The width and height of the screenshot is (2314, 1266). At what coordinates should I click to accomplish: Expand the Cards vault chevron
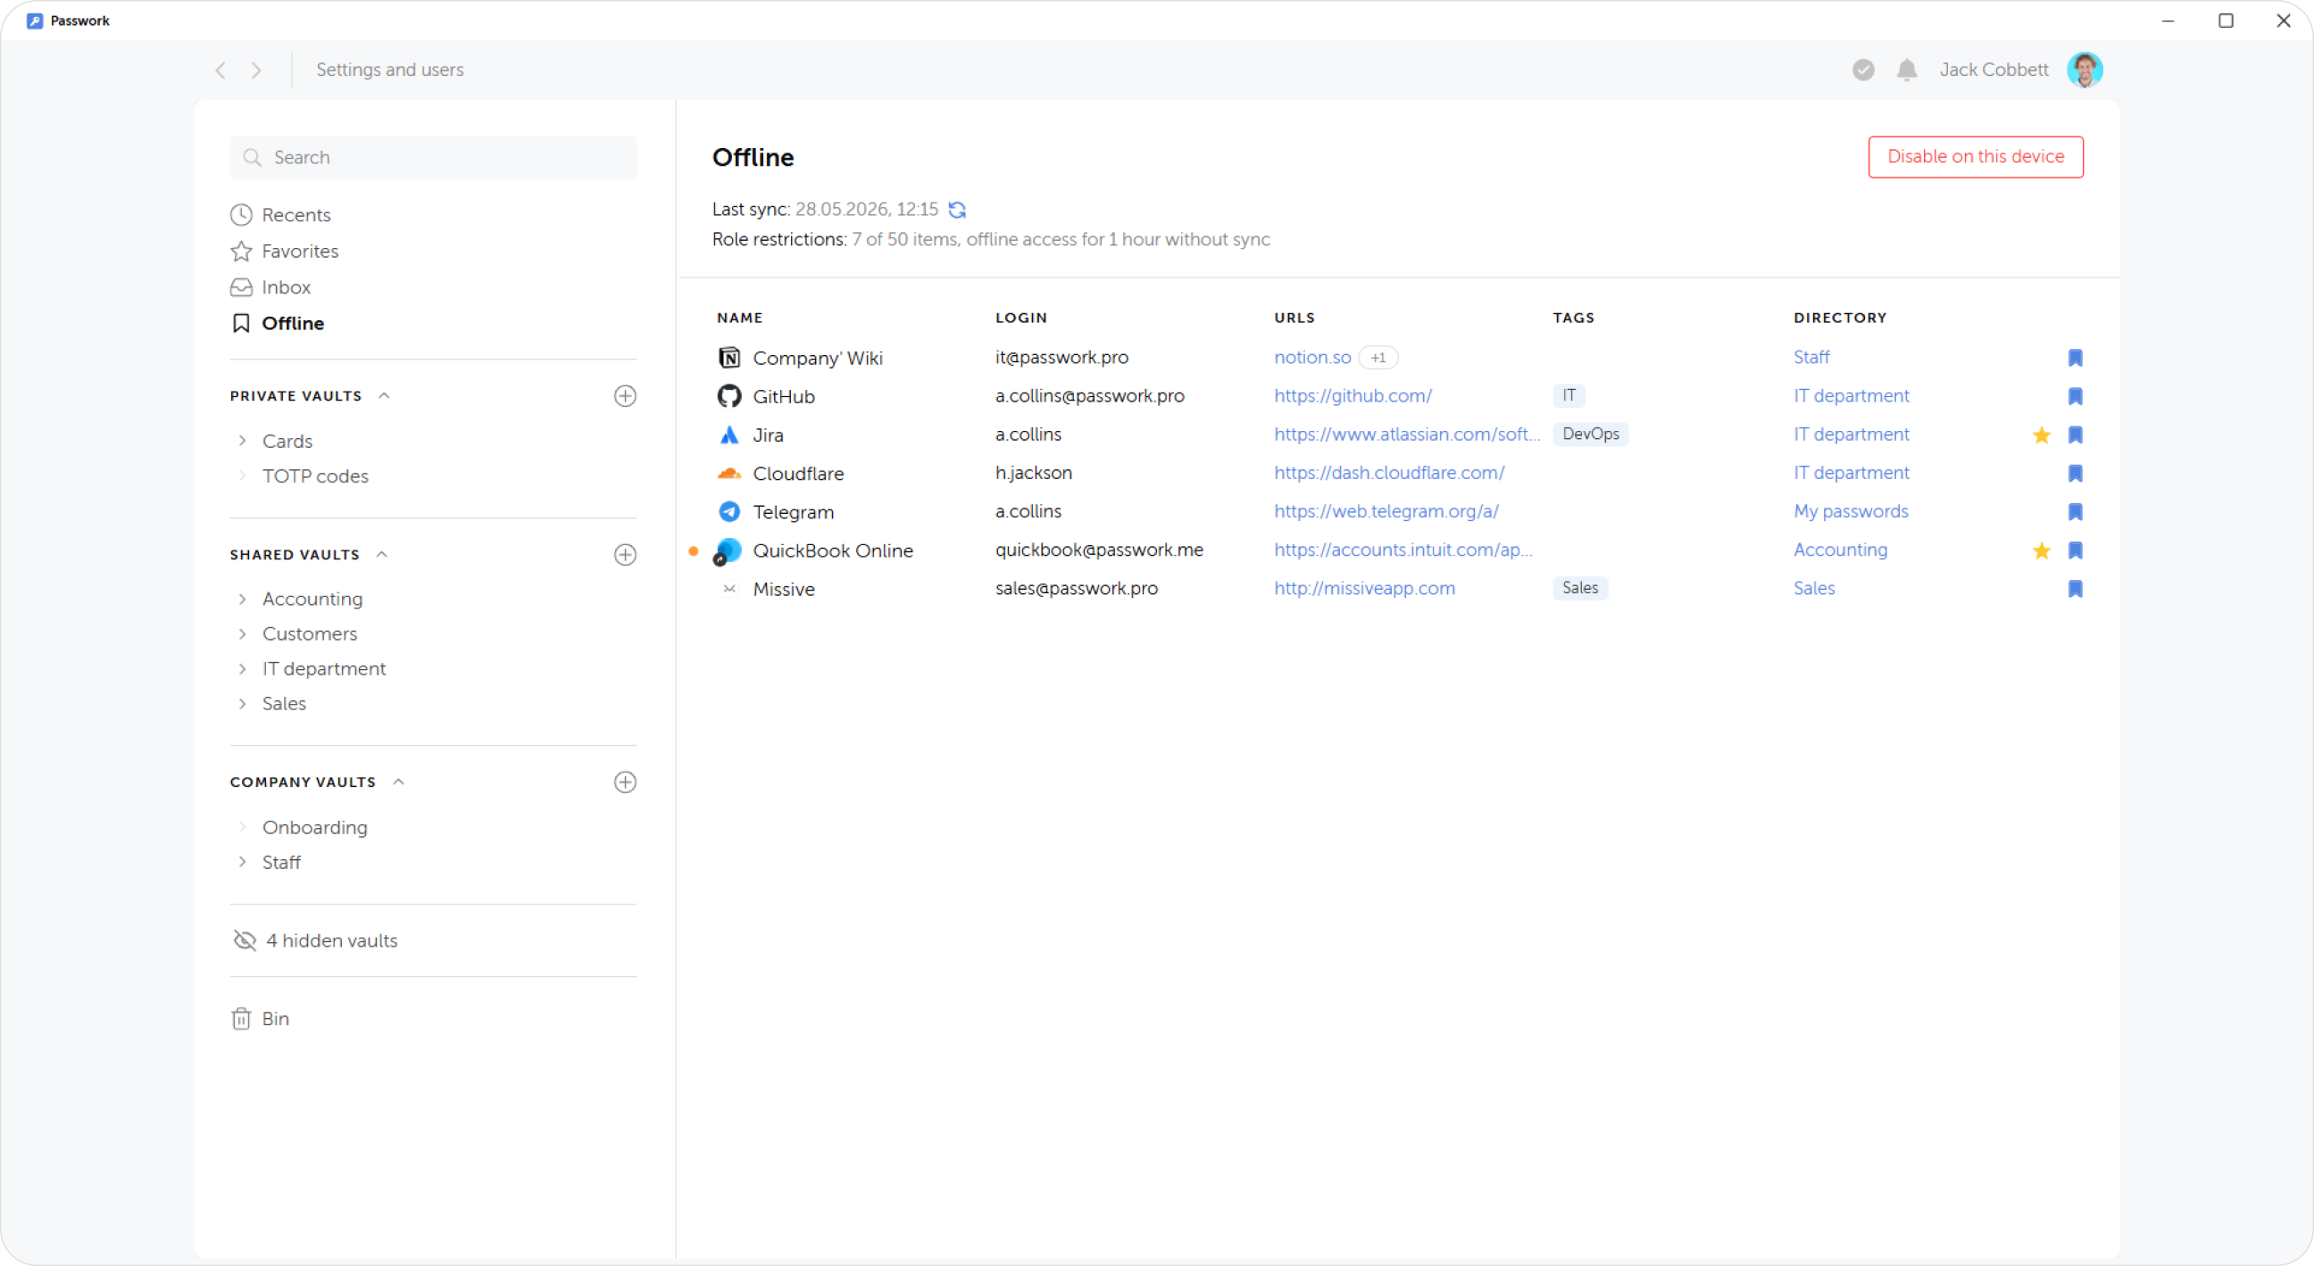242,441
